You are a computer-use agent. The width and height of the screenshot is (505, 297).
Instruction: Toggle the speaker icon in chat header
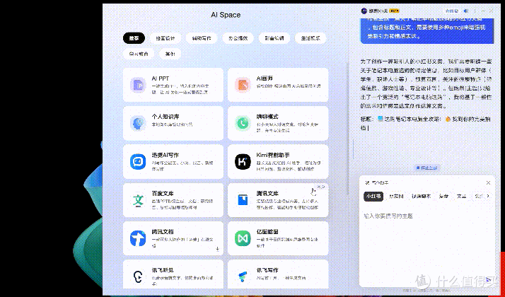(x=466, y=11)
